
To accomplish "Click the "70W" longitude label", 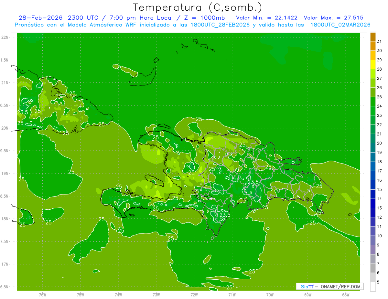I will [270, 295].
